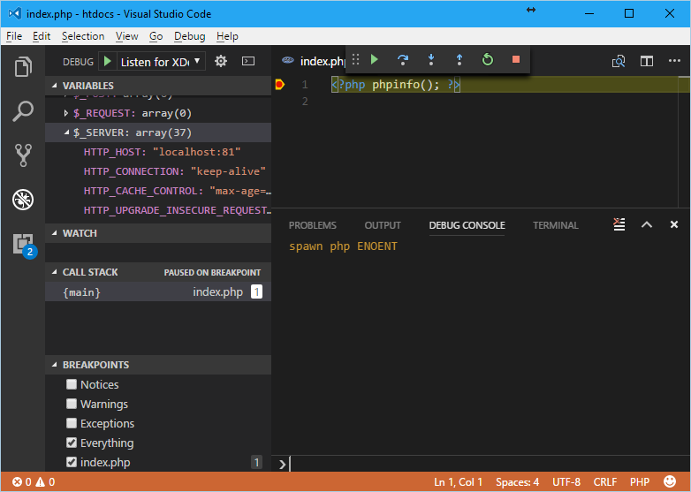This screenshot has width=691, height=492.
Task: Click Step Over in debug toolbar
Action: pos(402,59)
